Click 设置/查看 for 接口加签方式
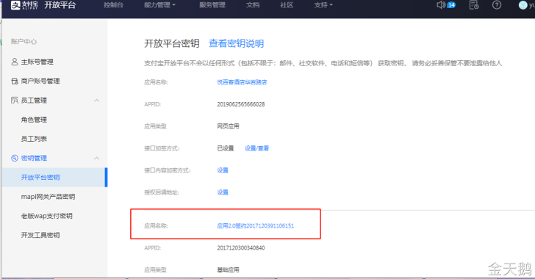Image resolution: width=535 pixels, height=279 pixels. point(257,148)
